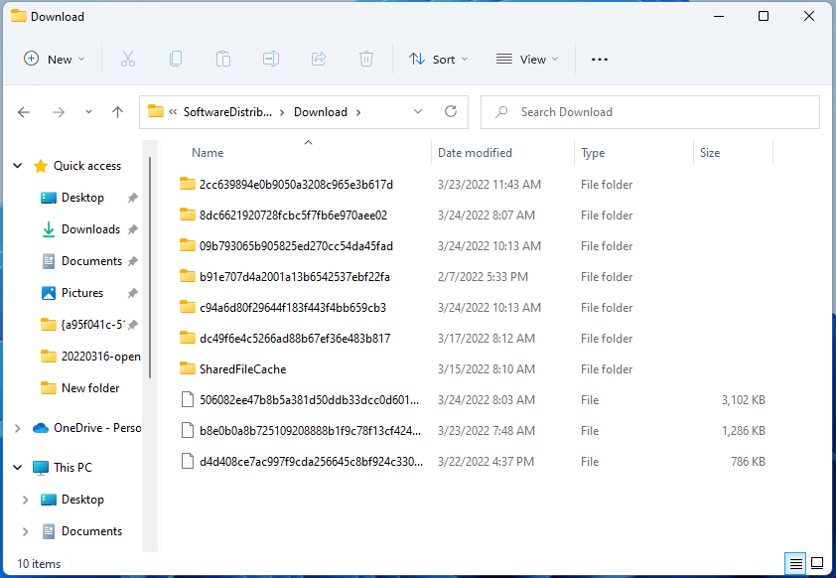The image size is (836, 578).
Task: Click the Quick access star icon
Action: point(41,166)
